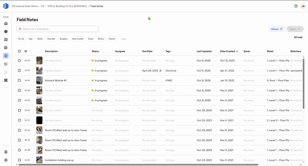
Task: Open the Sheets filter dropdown
Action: point(101,39)
